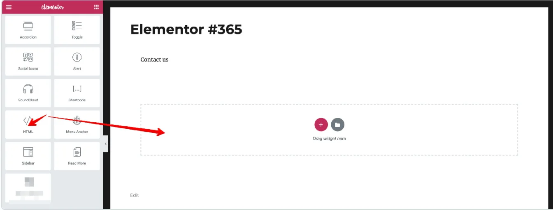Choose the Read More widget
Viewport: 553px width, 210px height.
click(x=77, y=156)
